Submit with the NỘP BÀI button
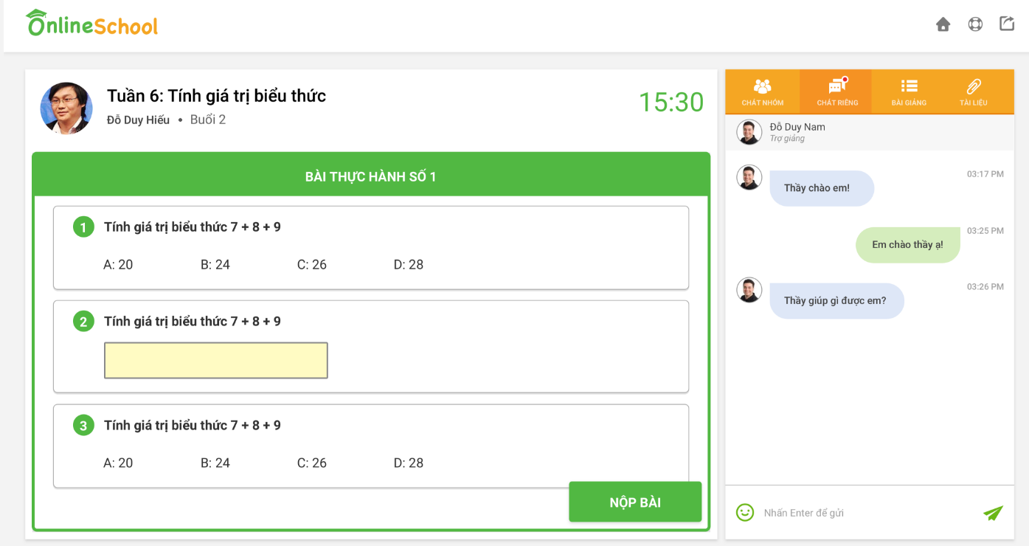 635,502
